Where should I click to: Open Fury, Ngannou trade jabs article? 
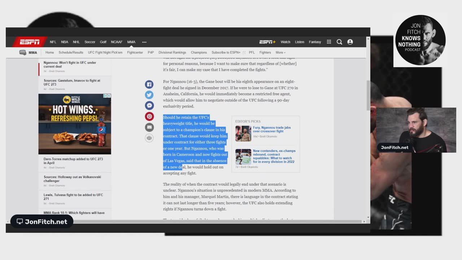272,129
